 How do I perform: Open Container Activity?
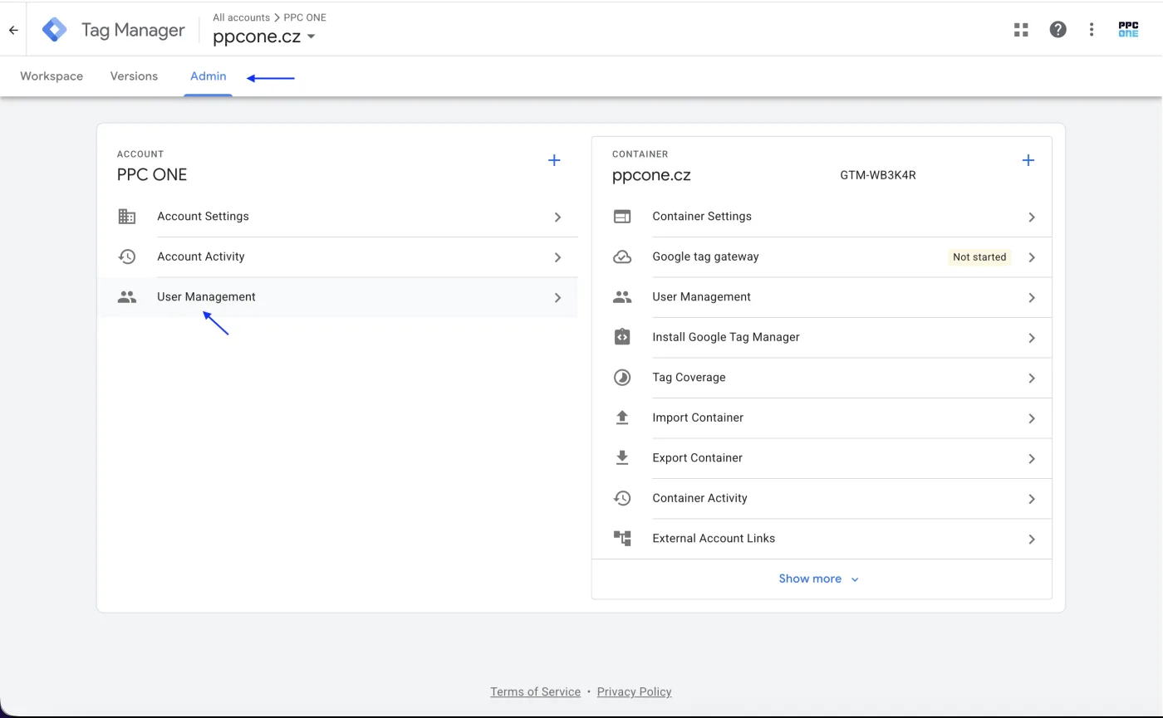pos(822,498)
